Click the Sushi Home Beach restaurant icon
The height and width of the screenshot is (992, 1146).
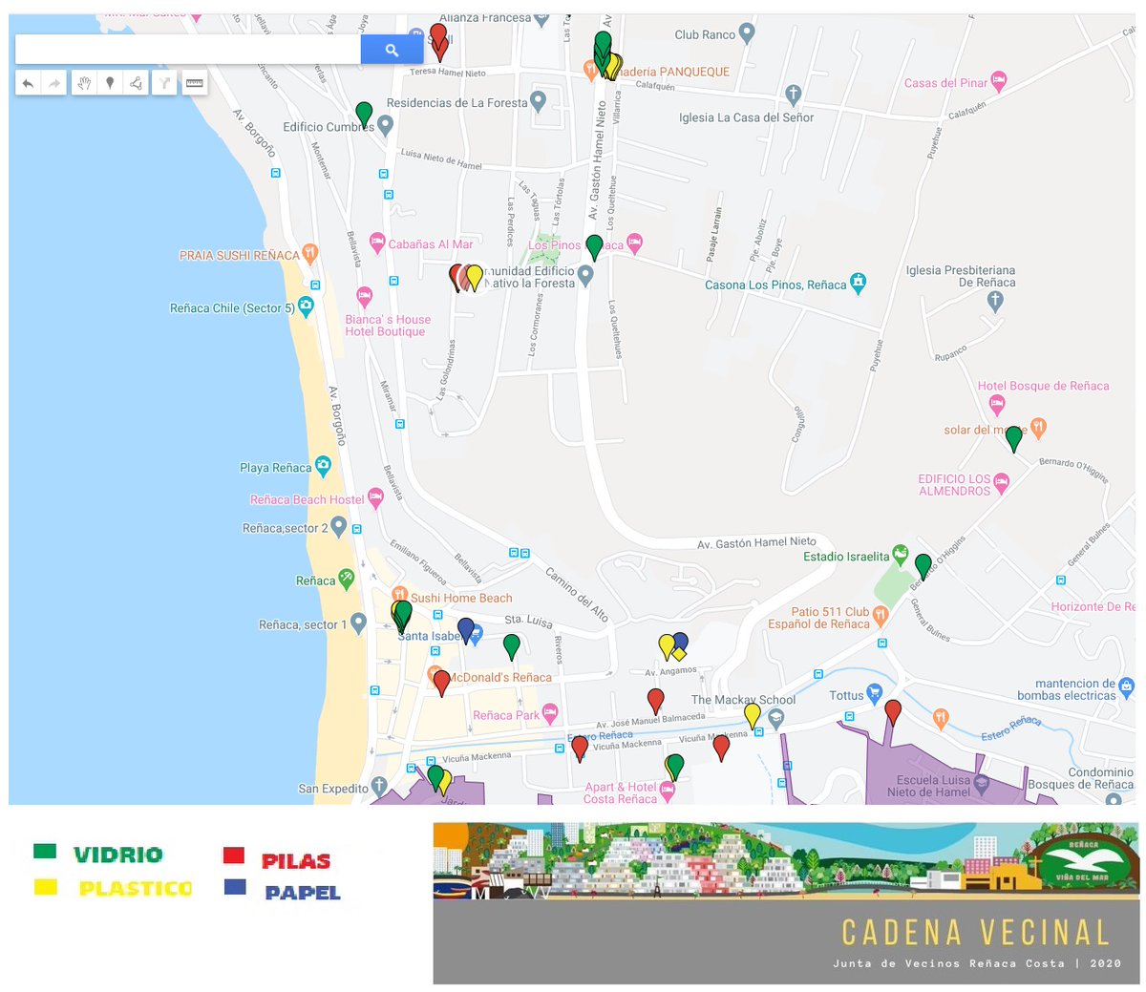[x=400, y=596]
